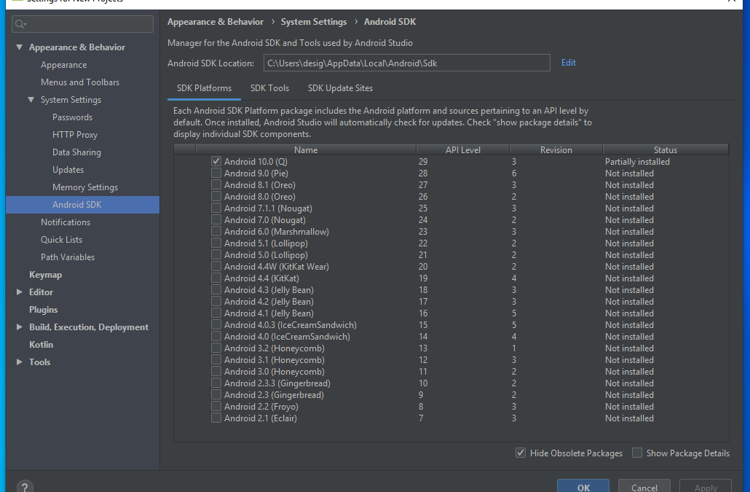Open Notifications settings
The image size is (750, 492).
point(66,222)
